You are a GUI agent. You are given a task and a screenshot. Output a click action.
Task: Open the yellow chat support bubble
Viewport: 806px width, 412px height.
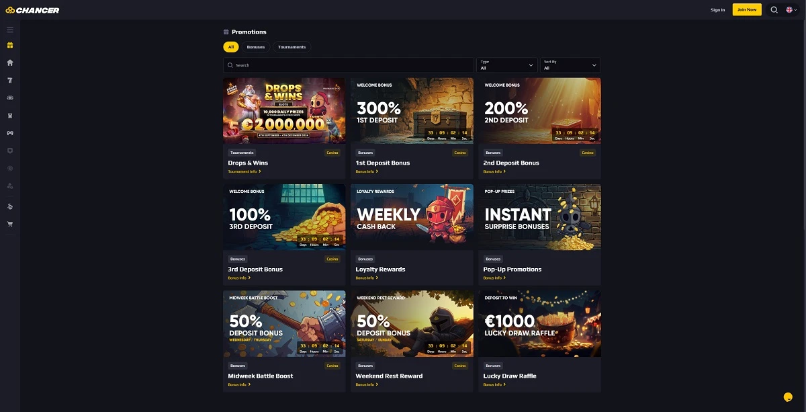click(x=789, y=397)
